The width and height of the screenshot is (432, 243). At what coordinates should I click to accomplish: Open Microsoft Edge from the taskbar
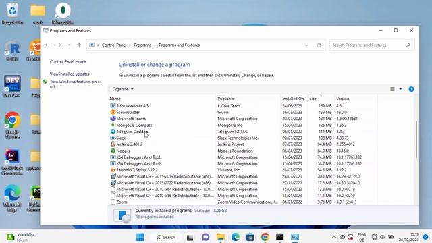(x=236, y=237)
